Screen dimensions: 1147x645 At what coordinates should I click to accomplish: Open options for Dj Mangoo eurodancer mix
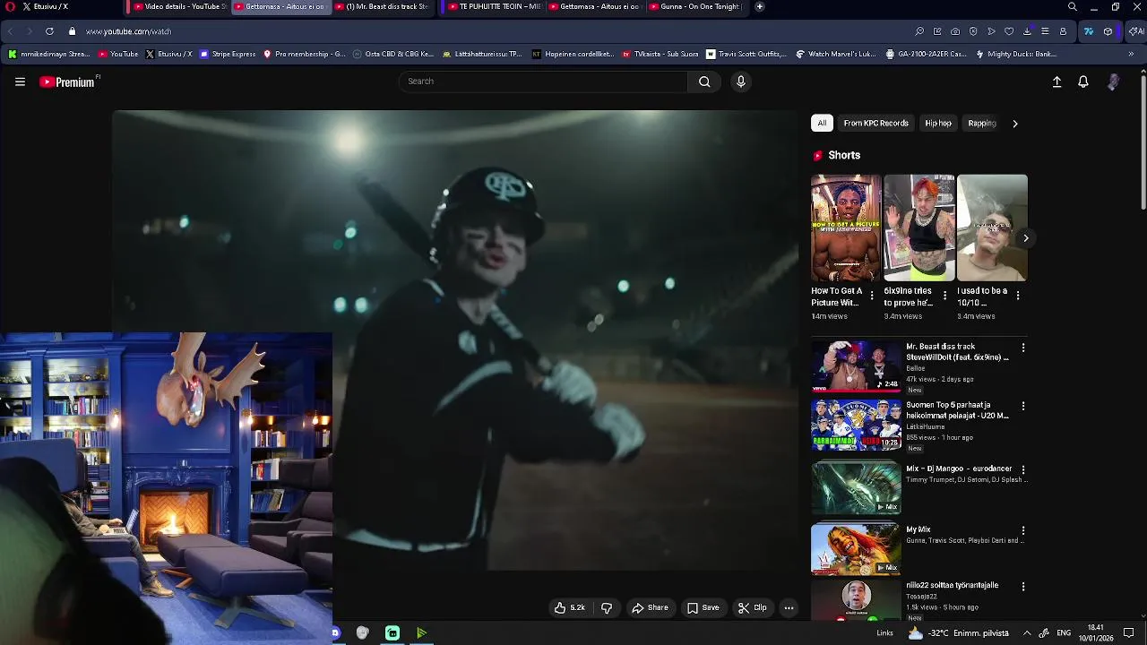(x=1023, y=469)
